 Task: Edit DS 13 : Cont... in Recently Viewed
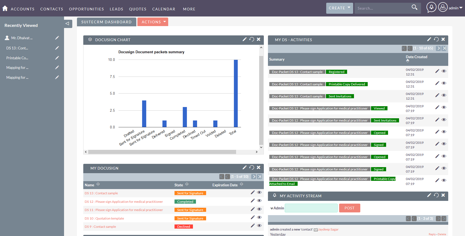pyautogui.click(x=57, y=48)
